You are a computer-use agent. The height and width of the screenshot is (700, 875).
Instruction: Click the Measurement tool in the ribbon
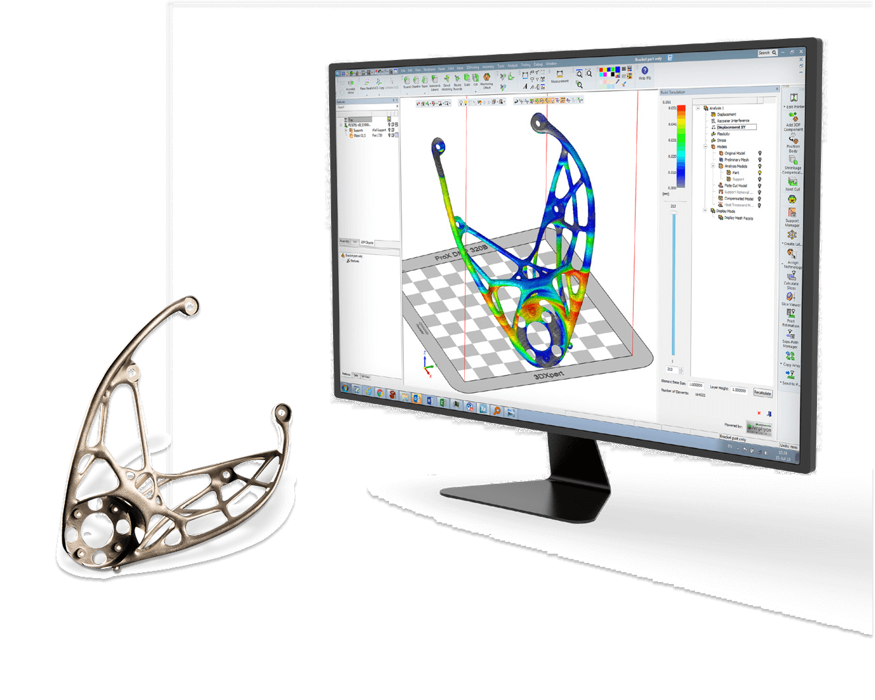[x=560, y=75]
